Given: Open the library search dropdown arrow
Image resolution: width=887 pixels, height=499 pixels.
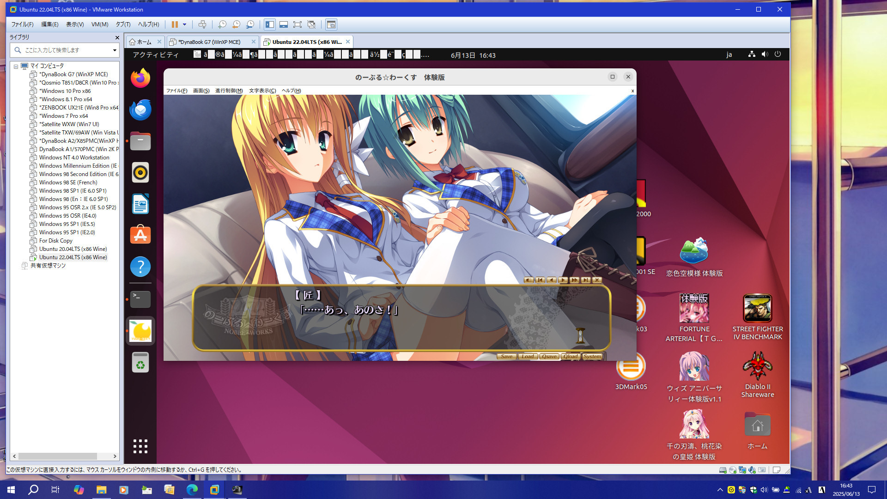Looking at the screenshot, I should point(115,50).
